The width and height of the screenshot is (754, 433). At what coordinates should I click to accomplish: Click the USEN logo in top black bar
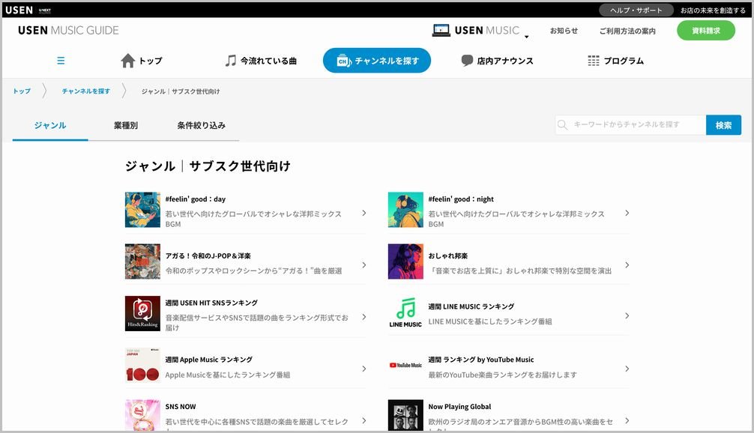pyautogui.click(x=19, y=10)
